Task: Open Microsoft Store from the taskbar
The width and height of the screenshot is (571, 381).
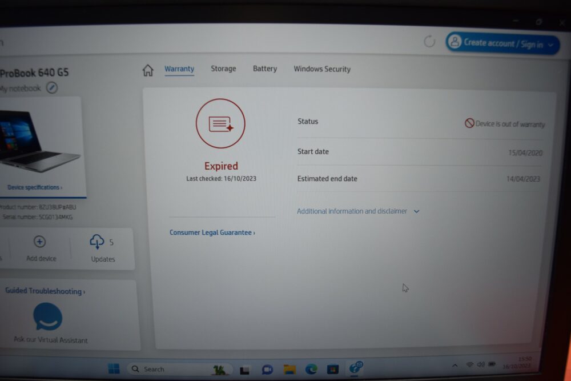Action: click(332, 370)
